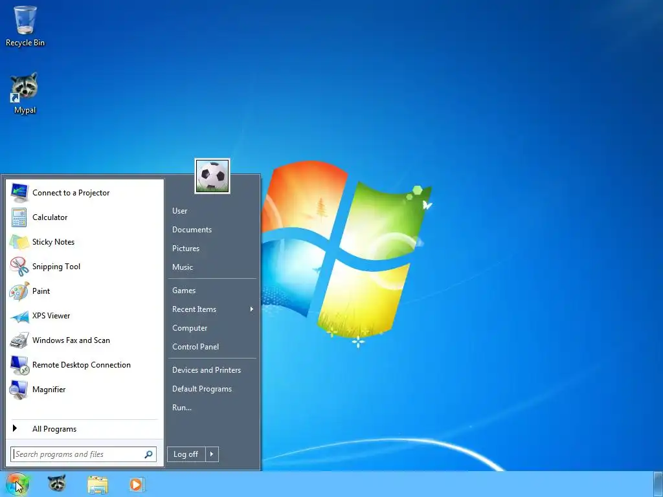
Task: Click the 'XPS Viewer' program label
Action: (x=51, y=316)
